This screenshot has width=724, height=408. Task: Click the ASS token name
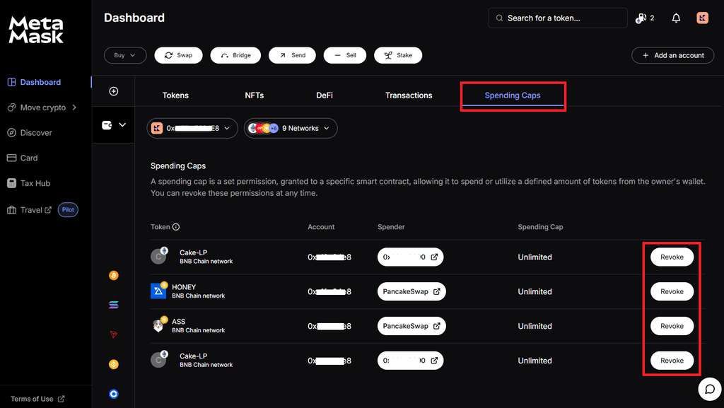(179, 322)
